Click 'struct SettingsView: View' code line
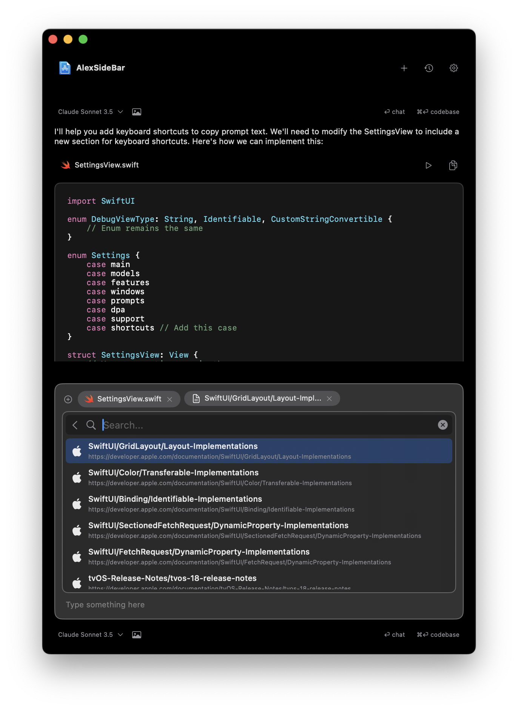The width and height of the screenshot is (518, 710). click(133, 355)
